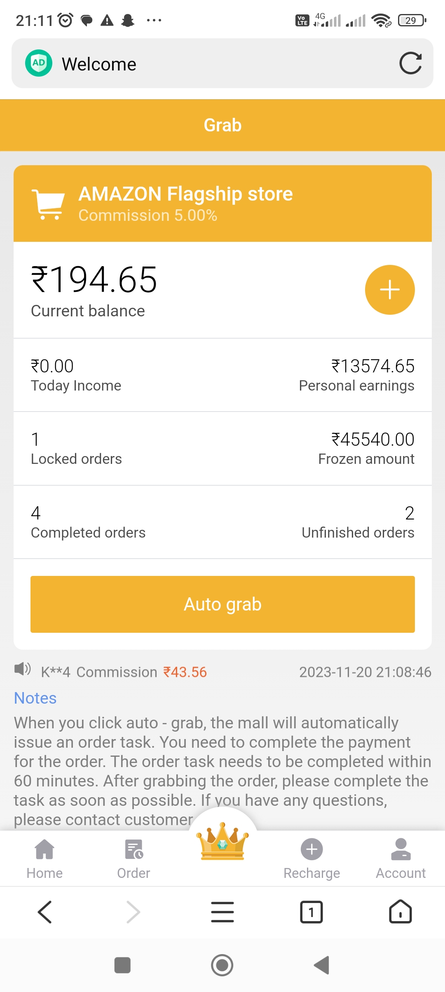Tap the AD shield icon

pos(39,63)
